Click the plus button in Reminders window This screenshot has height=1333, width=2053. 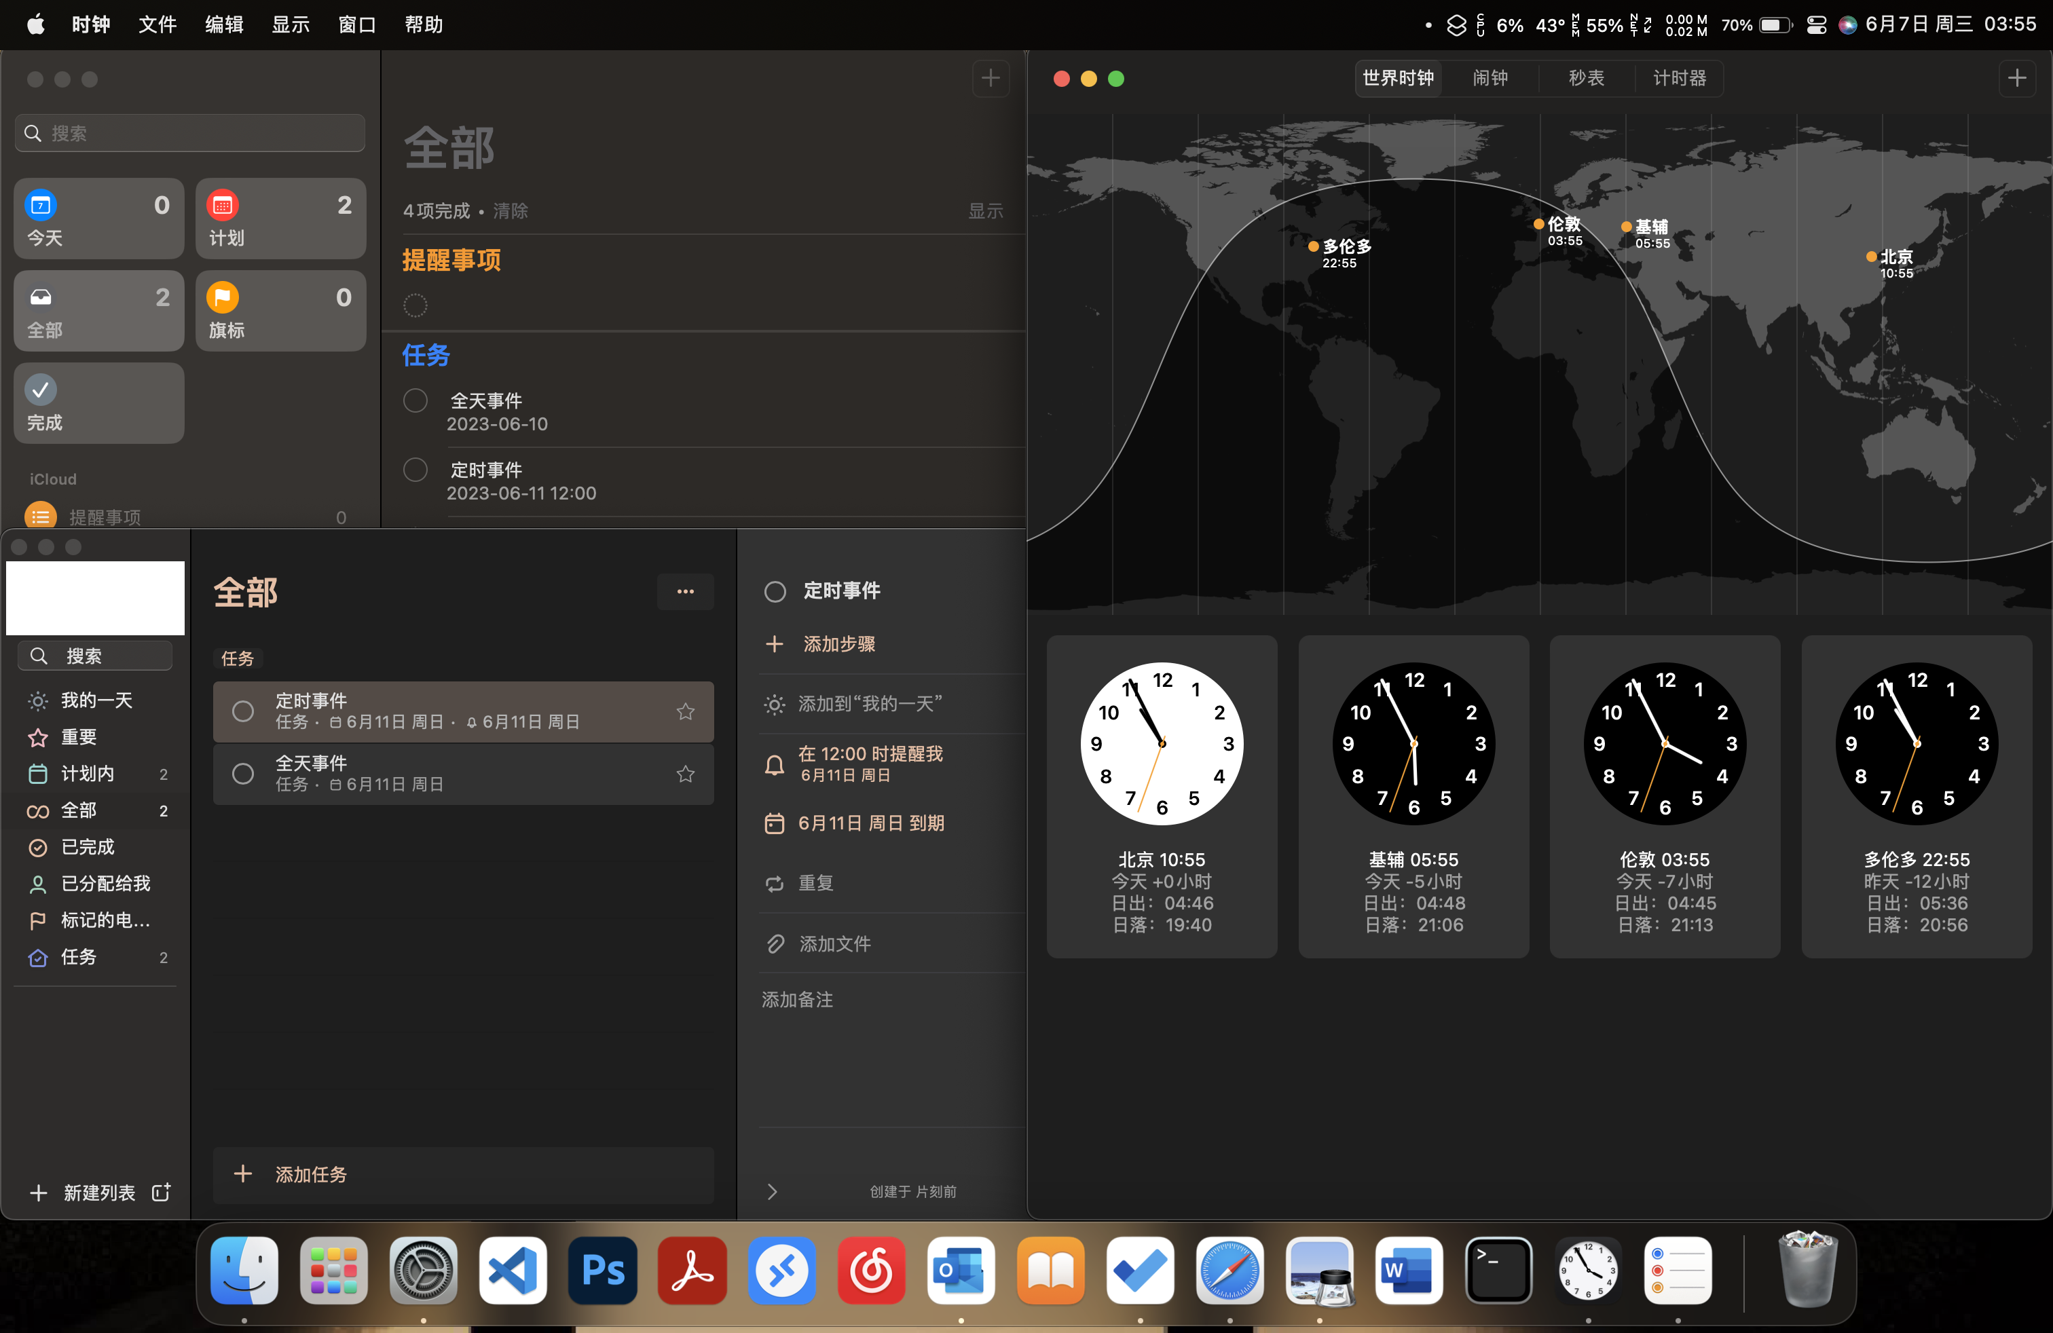click(991, 79)
